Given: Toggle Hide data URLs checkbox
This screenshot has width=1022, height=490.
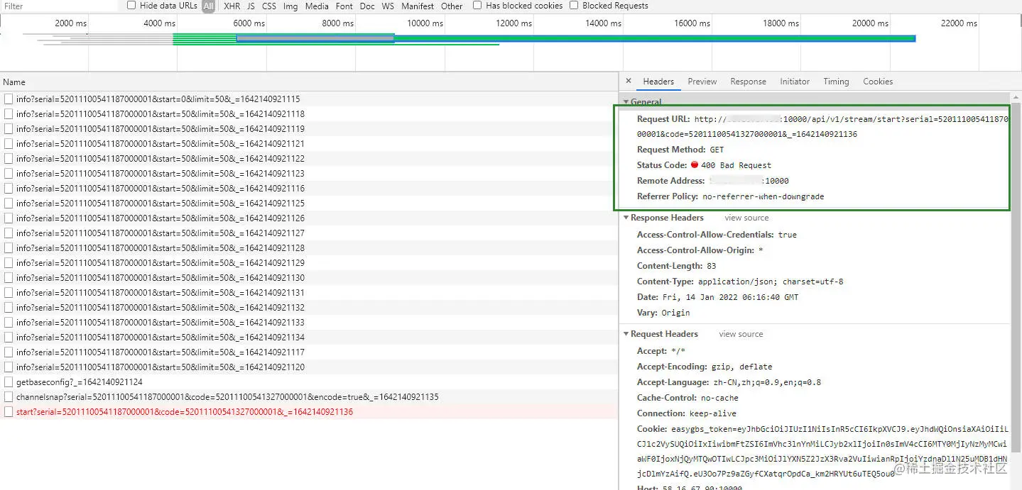Looking at the screenshot, I should point(131,5).
